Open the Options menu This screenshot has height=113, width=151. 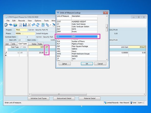(x=38, y=21)
